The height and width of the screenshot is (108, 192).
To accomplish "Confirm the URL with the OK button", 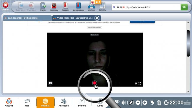I will pyautogui.click(x=184, y=7).
